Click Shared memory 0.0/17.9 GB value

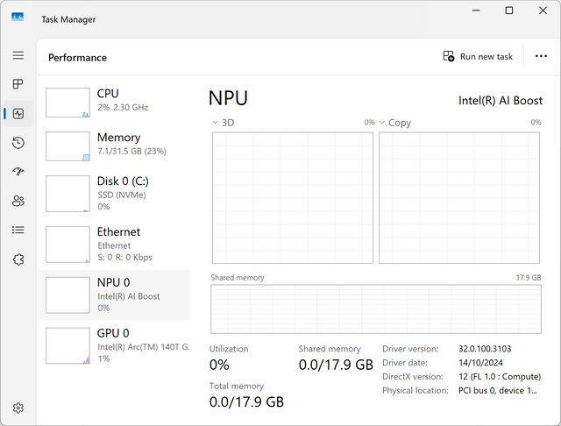336,365
